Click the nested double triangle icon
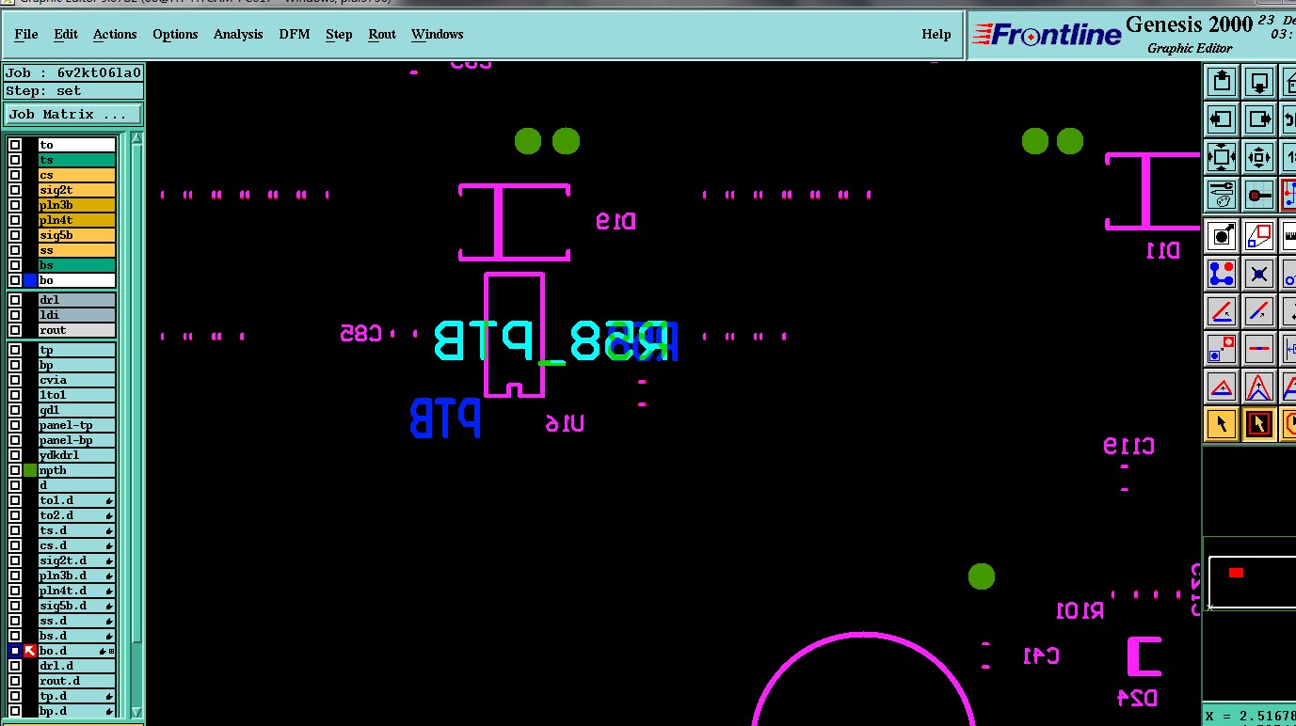The width and height of the screenshot is (1296, 726). tap(1259, 387)
